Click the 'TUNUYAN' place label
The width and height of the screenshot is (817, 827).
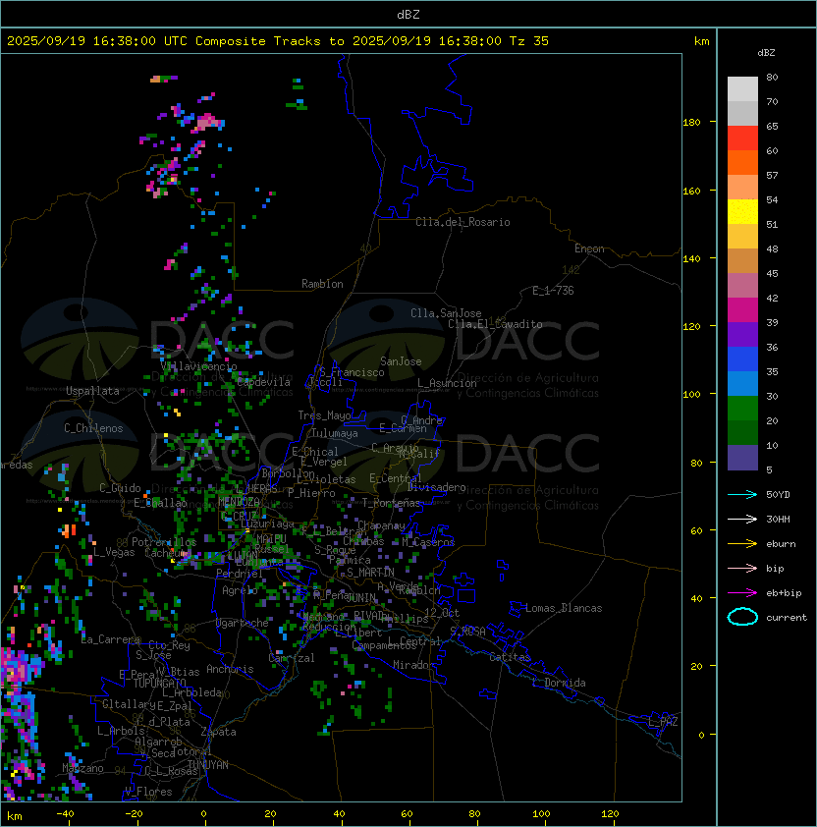(207, 765)
